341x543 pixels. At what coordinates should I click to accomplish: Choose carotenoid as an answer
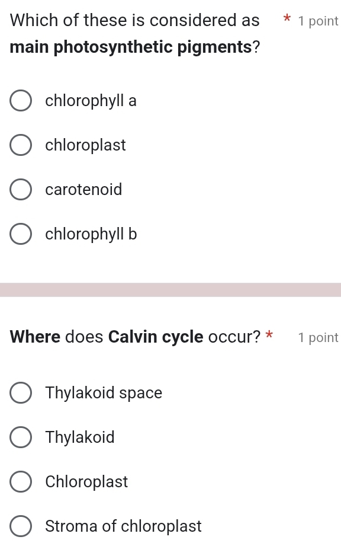[21, 189]
